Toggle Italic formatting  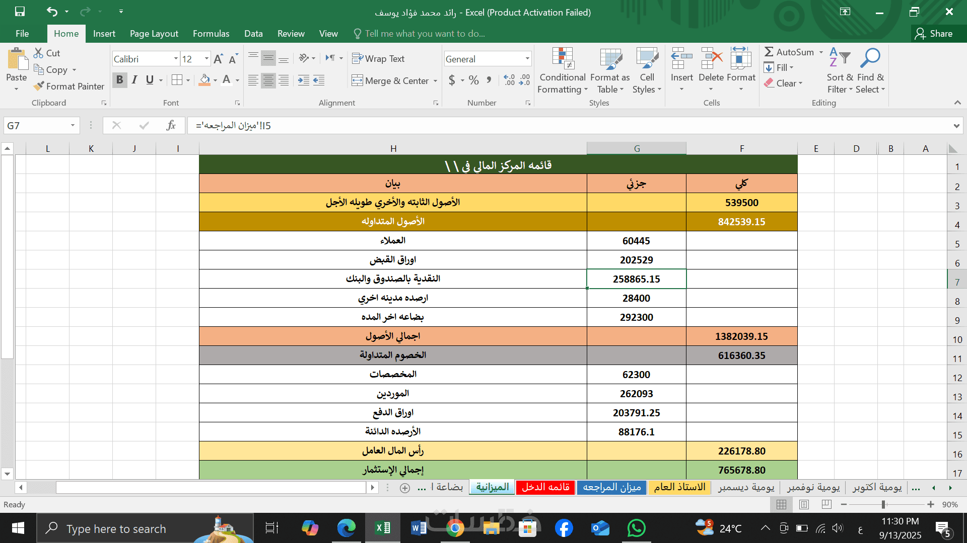[x=134, y=80]
